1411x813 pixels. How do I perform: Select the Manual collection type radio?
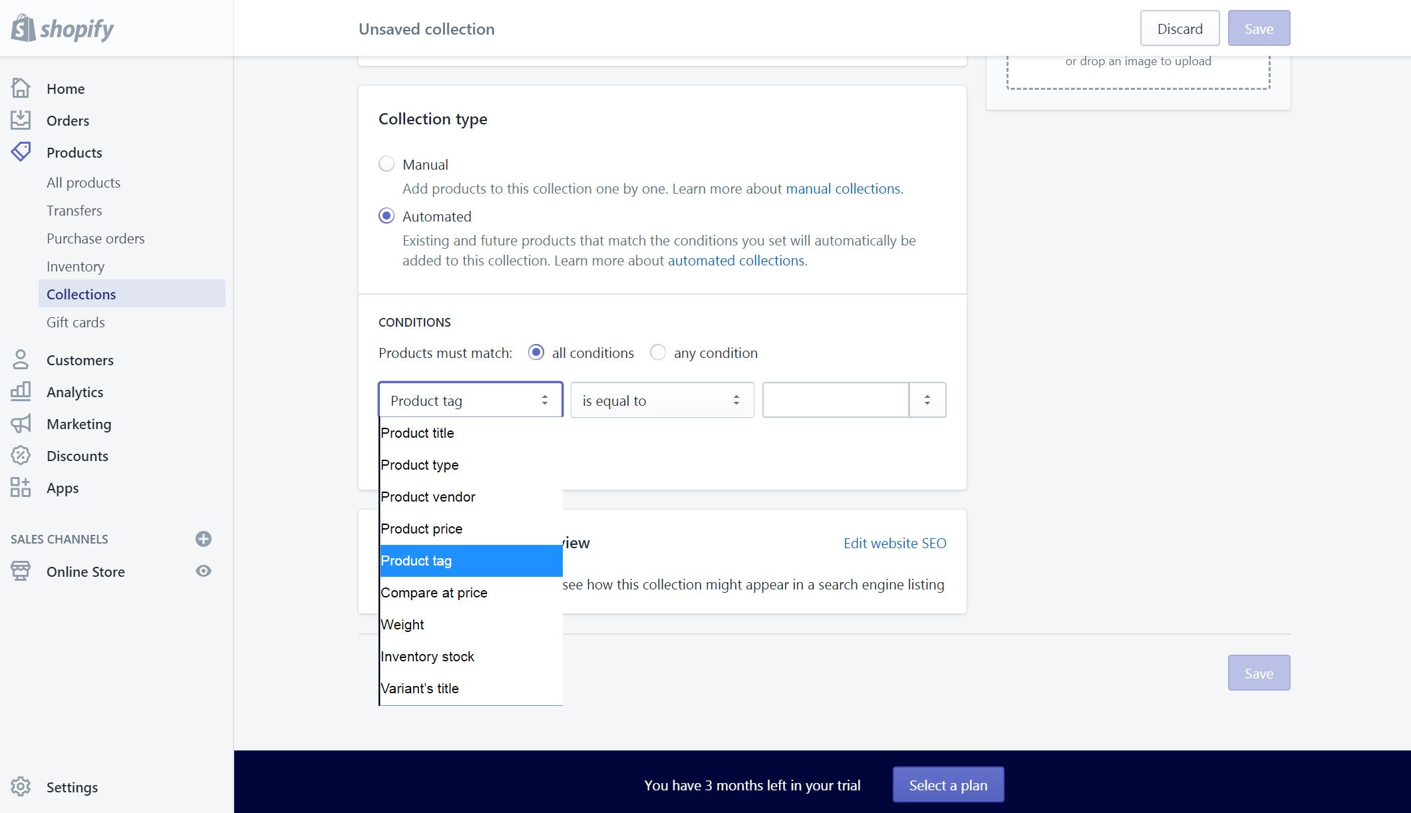click(387, 164)
